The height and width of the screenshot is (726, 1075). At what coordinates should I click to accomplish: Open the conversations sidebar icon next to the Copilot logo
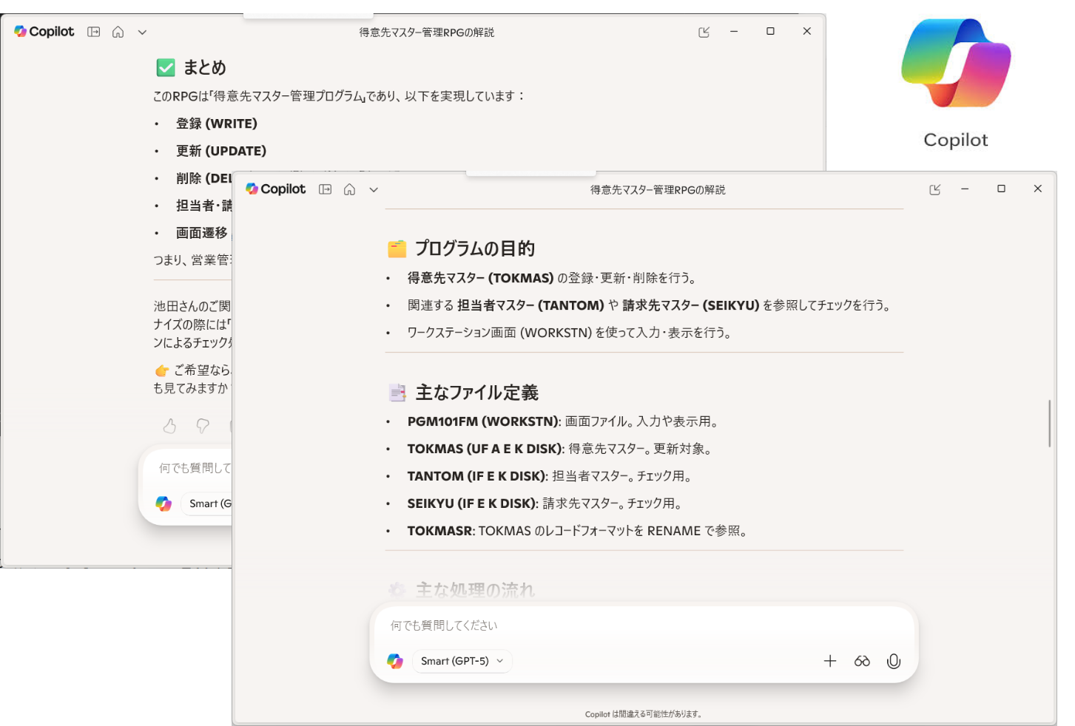tap(325, 189)
